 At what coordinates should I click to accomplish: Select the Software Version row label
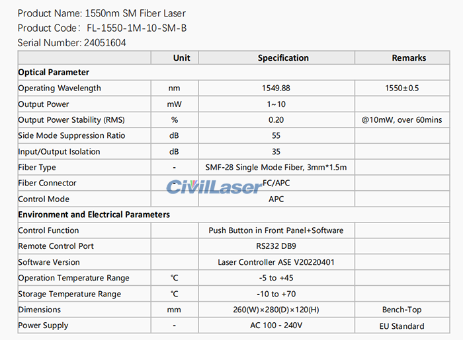(x=49, y=262)
